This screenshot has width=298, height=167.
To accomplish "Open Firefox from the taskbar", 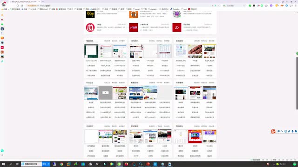I will click(x=126, y=164).
